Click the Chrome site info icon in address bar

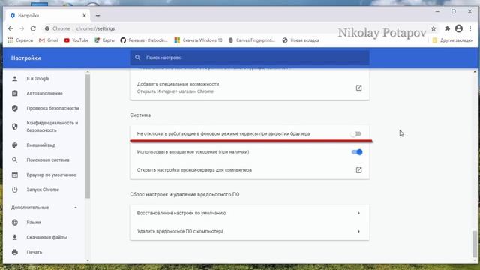47,28
